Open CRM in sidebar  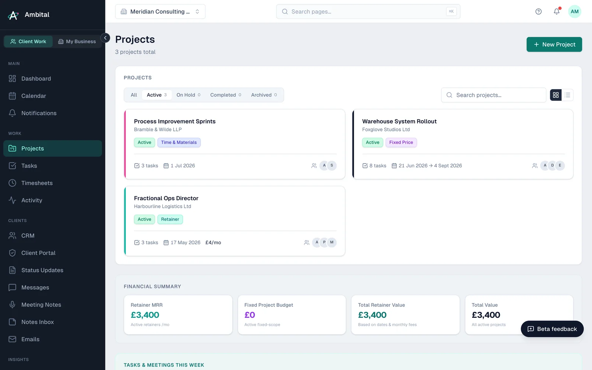(53, 236)
